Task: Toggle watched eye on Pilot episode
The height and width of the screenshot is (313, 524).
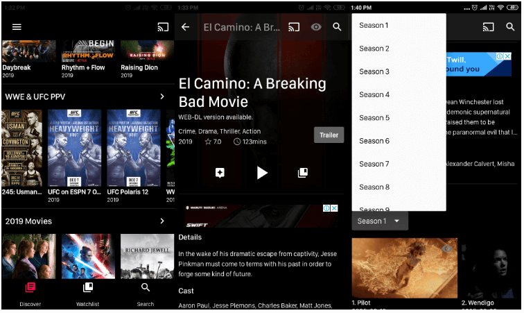Action: (x=447, y=248)
